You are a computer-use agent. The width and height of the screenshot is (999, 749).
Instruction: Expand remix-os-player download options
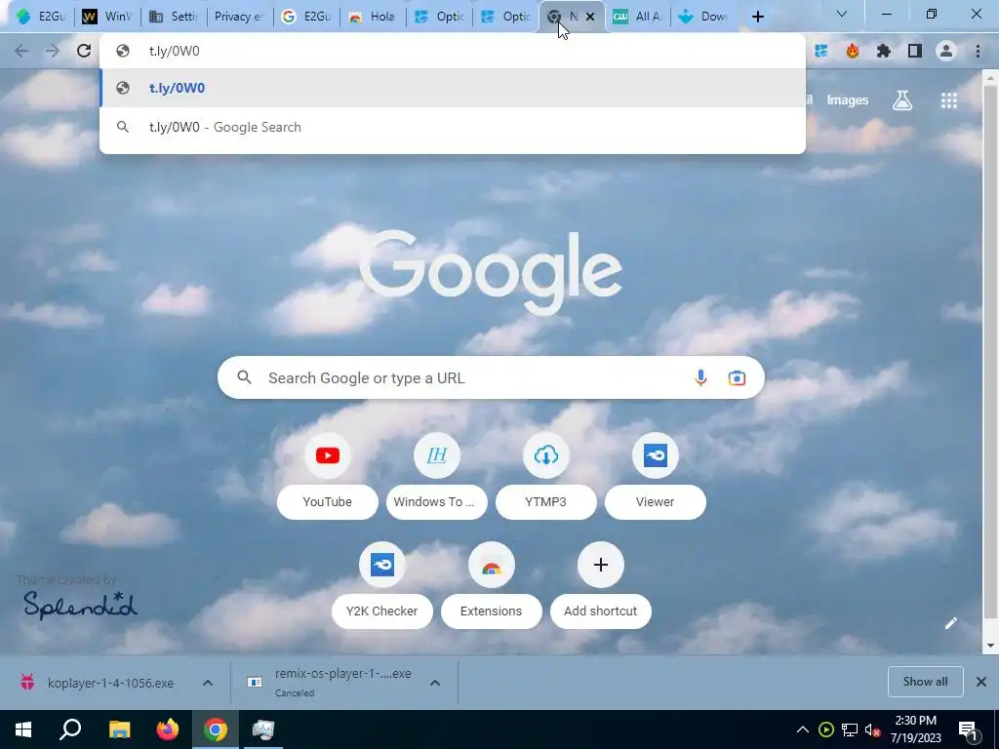435,683
